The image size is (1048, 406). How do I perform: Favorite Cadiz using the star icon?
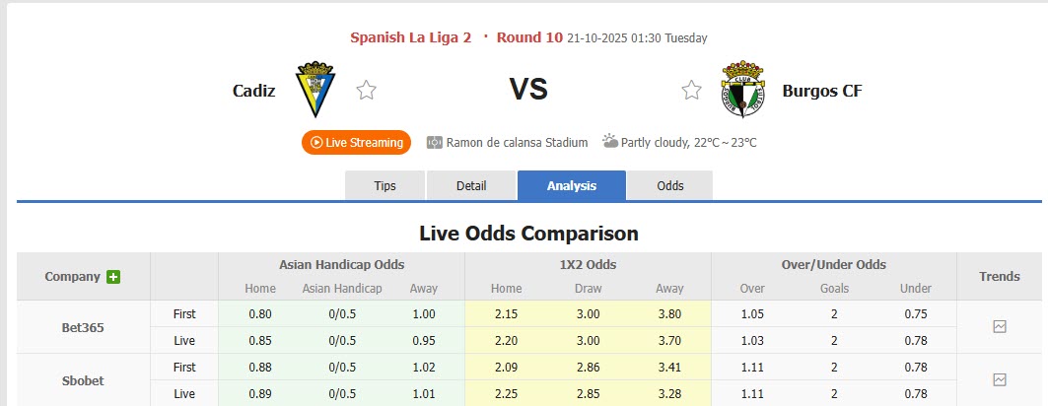coord(367,91)
